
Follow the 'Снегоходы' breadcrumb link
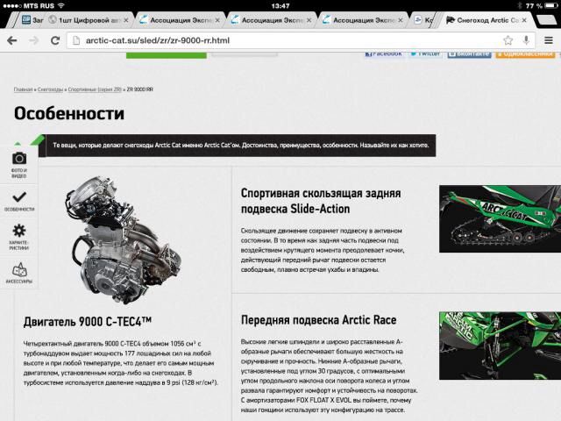coord(51,89)
